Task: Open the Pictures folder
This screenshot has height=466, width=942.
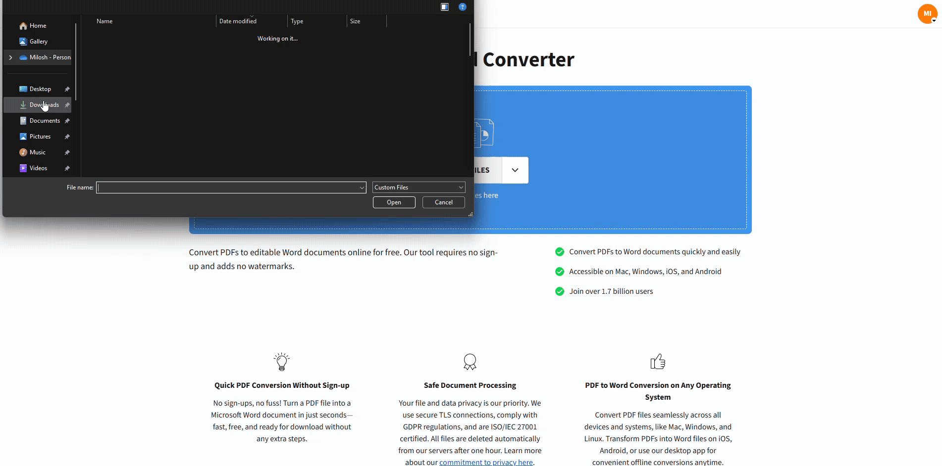Action: [x=40, y=136]
